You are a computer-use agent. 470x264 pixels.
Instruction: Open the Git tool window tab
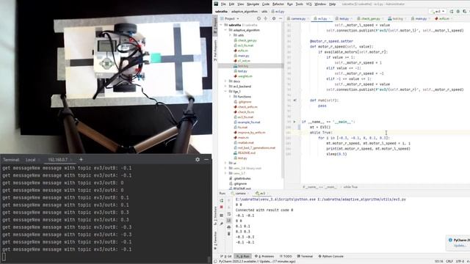click(x=226, y=256)
